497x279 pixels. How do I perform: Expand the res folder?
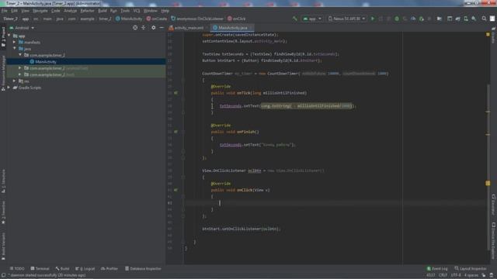click(14, 81)
